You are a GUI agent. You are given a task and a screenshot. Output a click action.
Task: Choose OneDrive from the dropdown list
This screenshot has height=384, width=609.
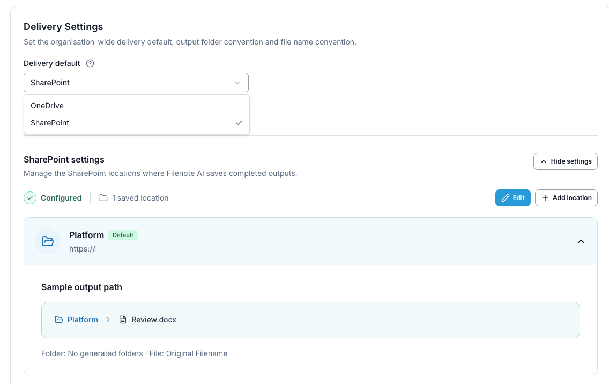pos(136,106)
